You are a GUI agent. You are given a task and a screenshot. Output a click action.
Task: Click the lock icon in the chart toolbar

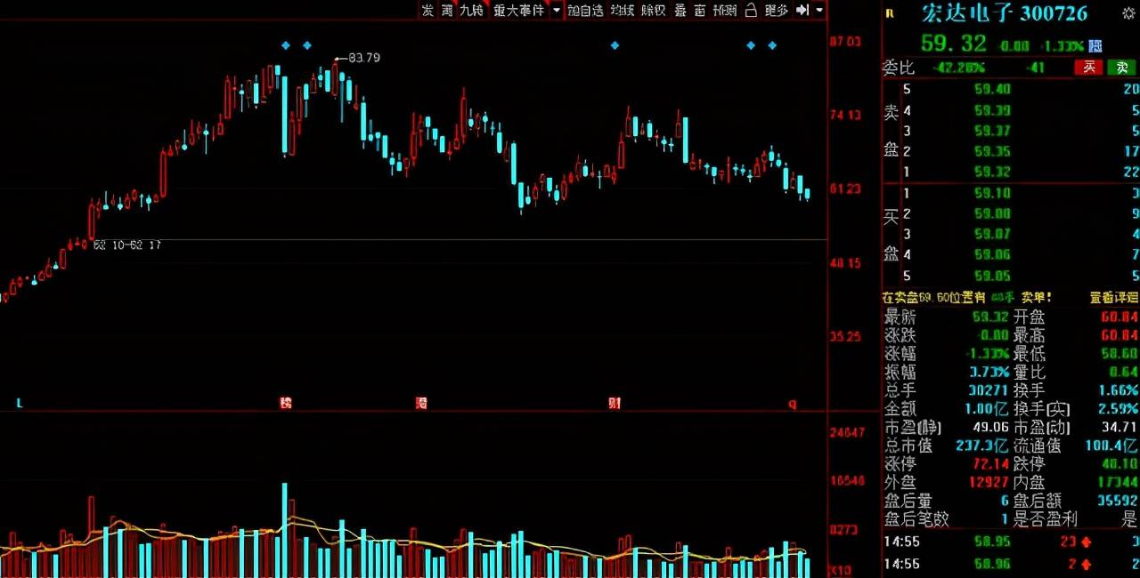[751, 10]
